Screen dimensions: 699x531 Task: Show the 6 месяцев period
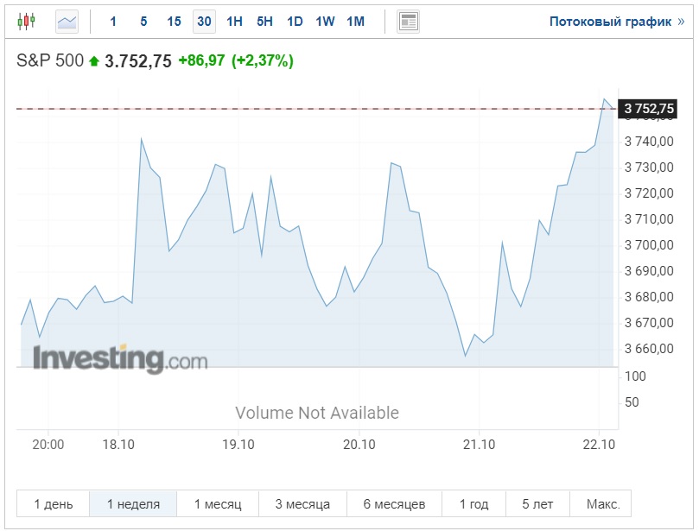click(394, 504)
